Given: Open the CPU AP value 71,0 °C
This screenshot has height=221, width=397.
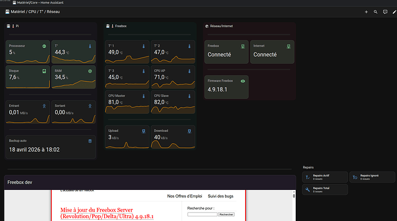Looking at the screenshot, I should (x=162, y=78).
